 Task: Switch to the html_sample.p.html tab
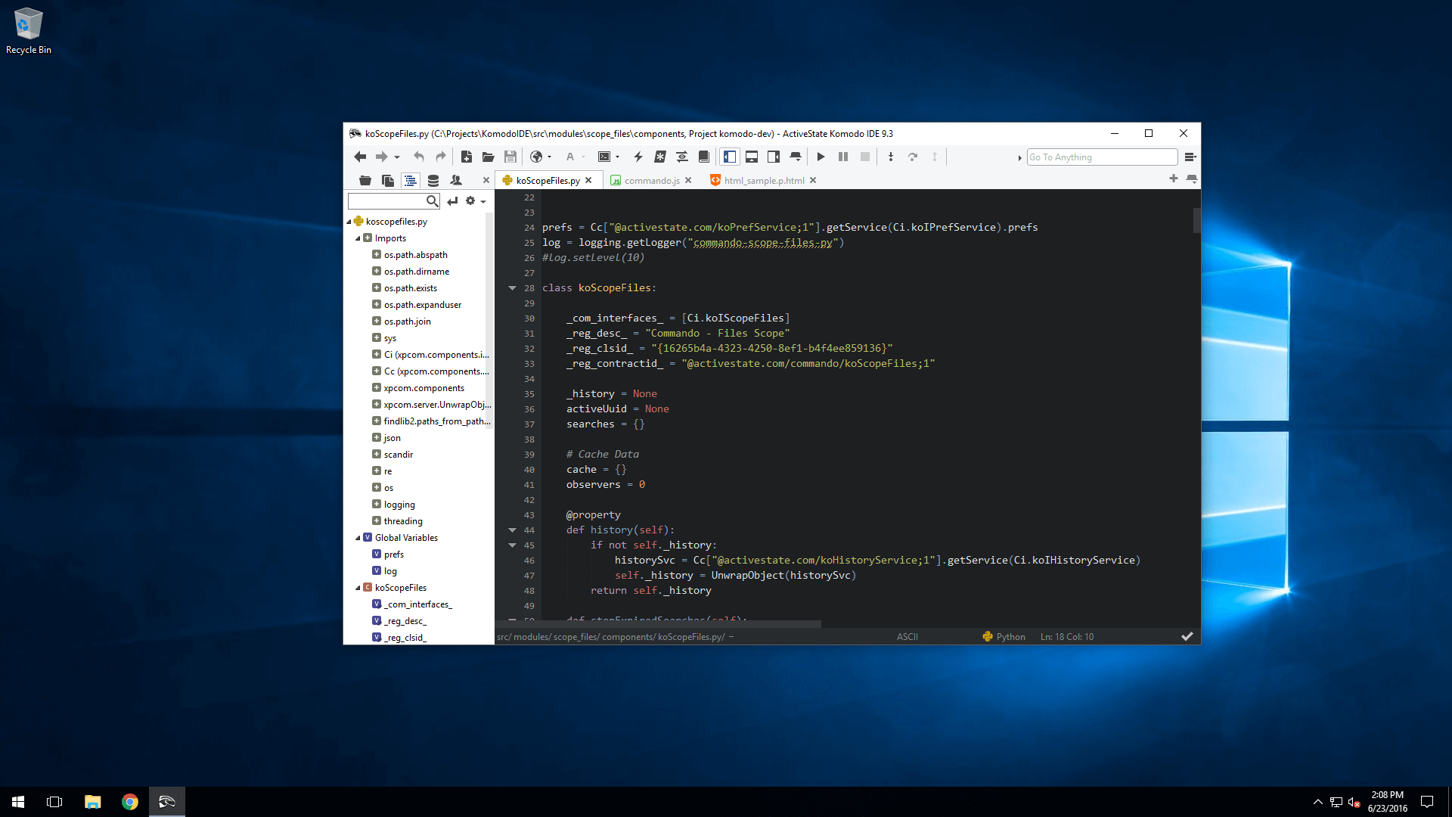pos(763,180)
